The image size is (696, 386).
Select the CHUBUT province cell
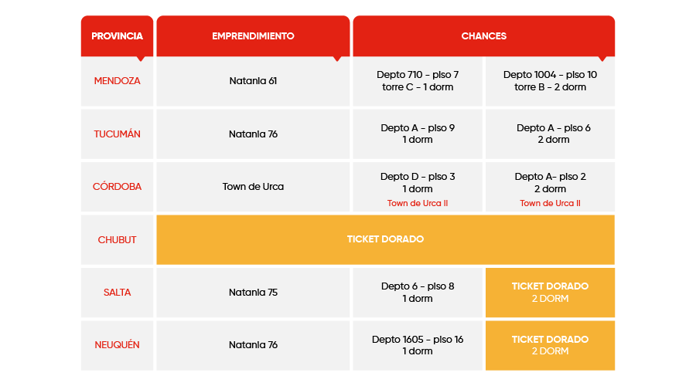(x=118, y=240)
